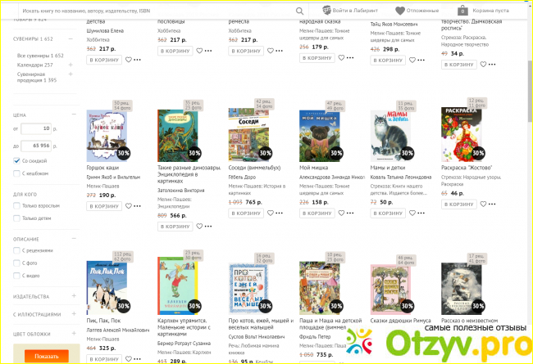
Task: Check the 'С рецензиями' filter
Action: (x=17, y=250)
